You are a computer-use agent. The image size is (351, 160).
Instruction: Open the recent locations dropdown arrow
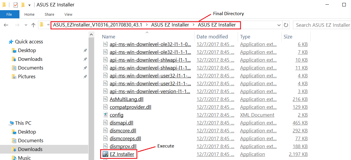(26, 25)
